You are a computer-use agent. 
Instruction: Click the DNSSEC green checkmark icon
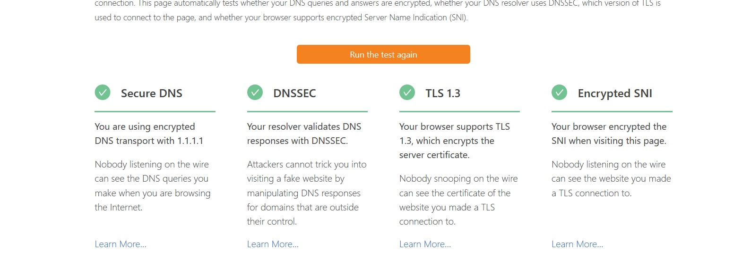coord(255,92)
